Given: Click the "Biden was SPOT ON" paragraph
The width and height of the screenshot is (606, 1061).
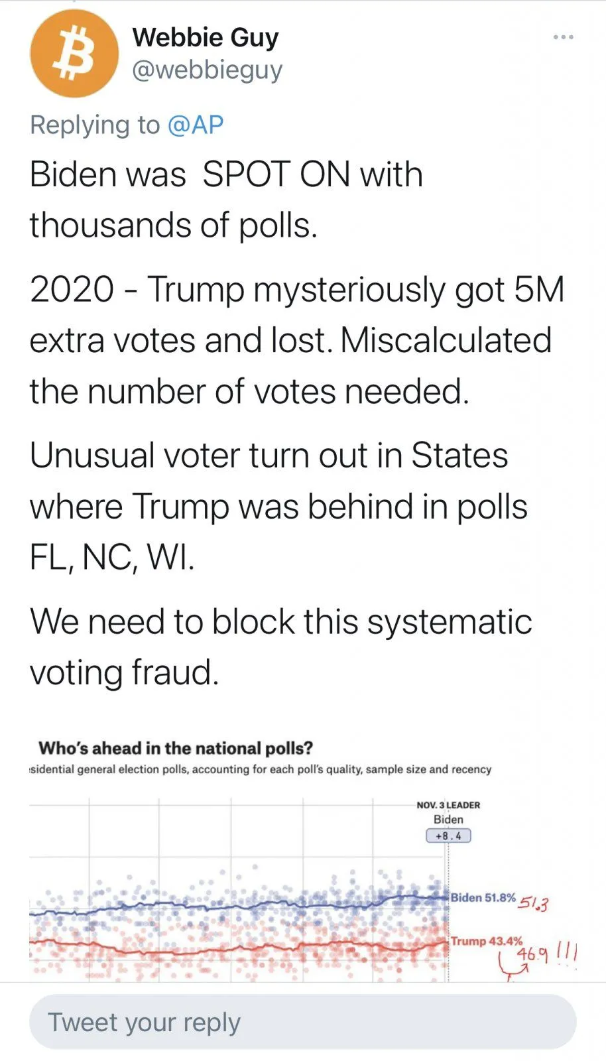Looking at the screenshot, I should click(x=226, y=200).
